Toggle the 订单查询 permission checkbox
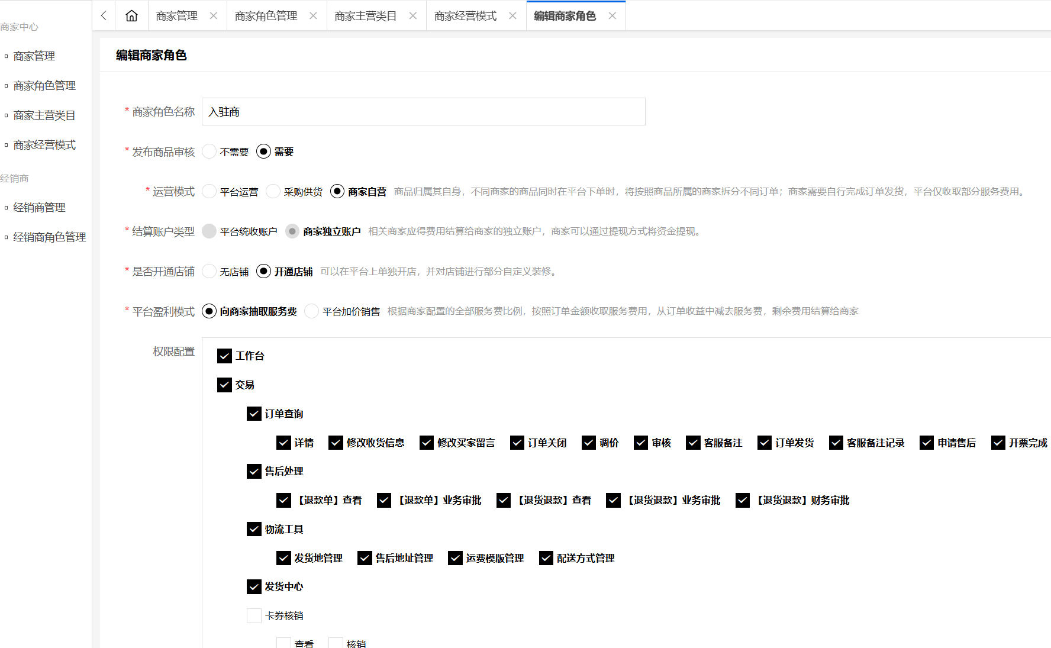This screenshot has height=648, width=1051. click(254, 414)
